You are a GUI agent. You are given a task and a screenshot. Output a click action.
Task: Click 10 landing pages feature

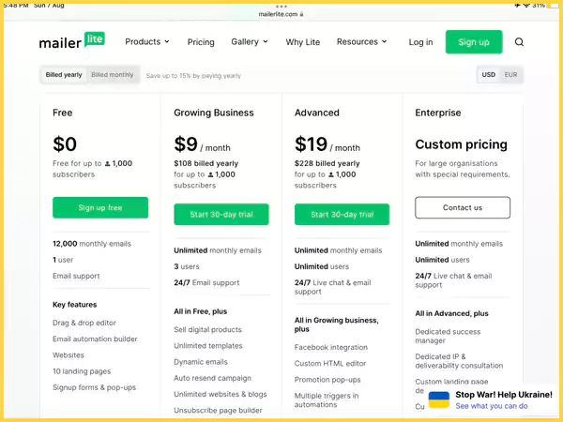[x=82, y=371]
